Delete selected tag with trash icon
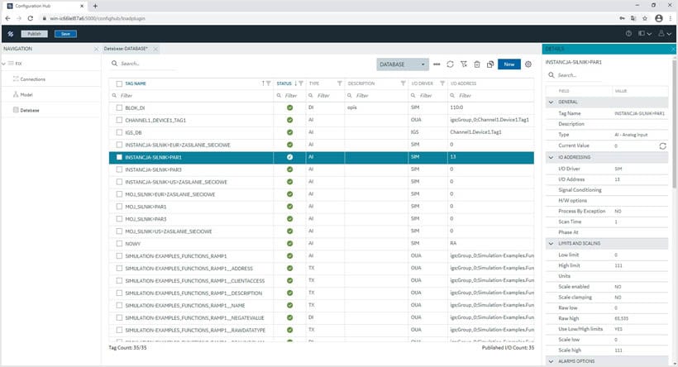 (477, 64)
